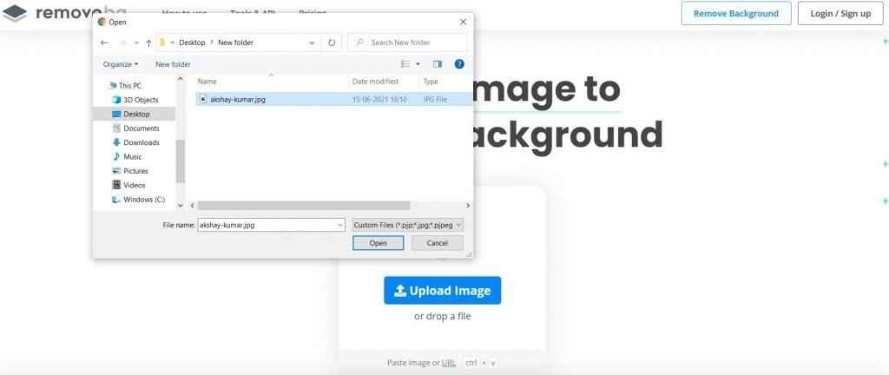Click Upload Image button on remove.bg
Image resolution: width=889 pixels, height=375 pixels.
coord(442,291)
